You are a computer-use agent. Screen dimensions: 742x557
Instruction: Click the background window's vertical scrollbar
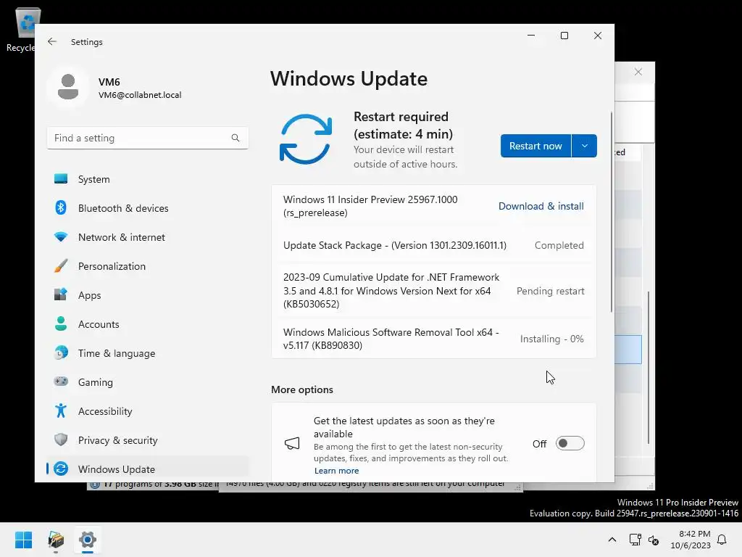(x=649, y=368)
